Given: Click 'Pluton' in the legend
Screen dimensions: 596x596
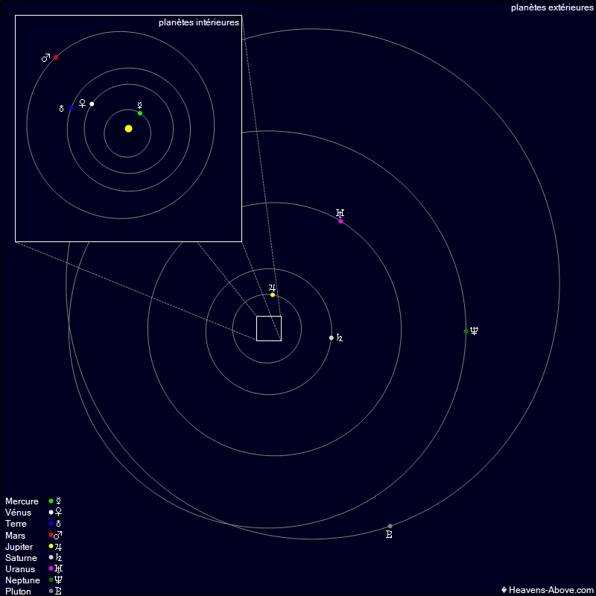Looking at the screenshot, I should [18, 592].
